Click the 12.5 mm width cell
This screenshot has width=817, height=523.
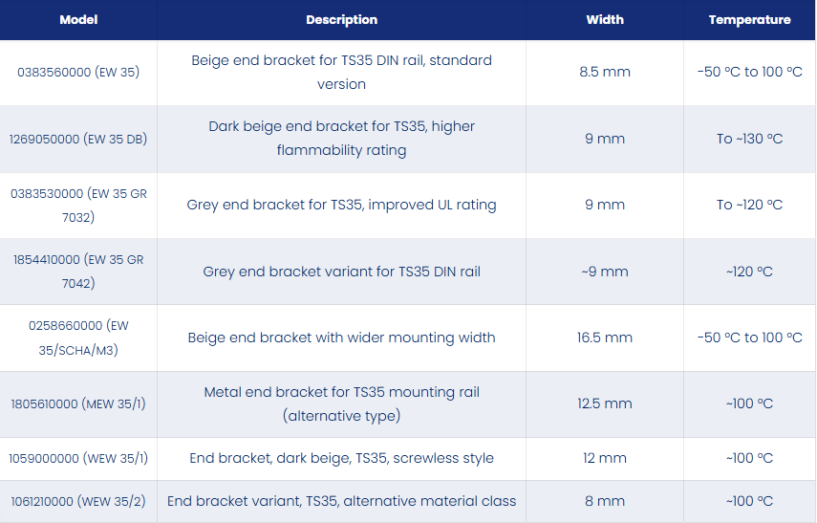click(605, 404)
